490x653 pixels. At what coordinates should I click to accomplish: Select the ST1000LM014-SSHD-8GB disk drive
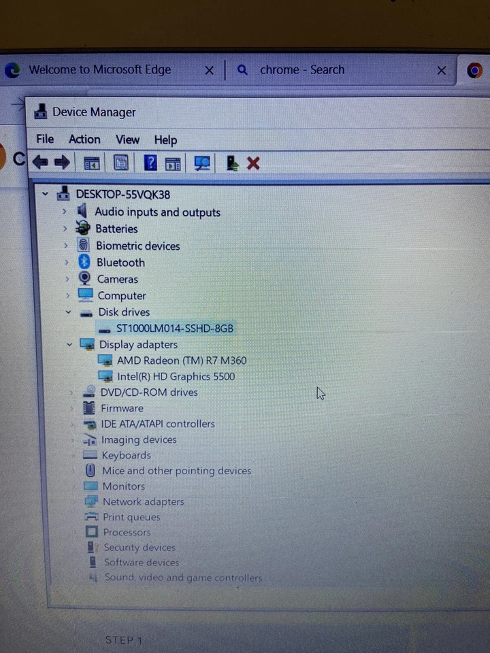point(175,328)
